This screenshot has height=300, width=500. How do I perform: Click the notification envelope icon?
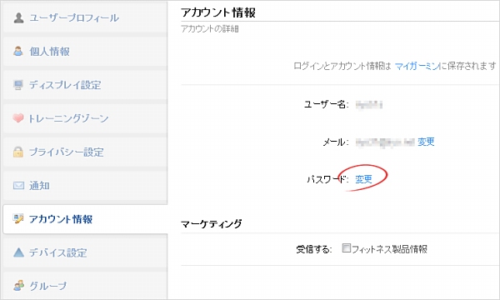point(18,185)
